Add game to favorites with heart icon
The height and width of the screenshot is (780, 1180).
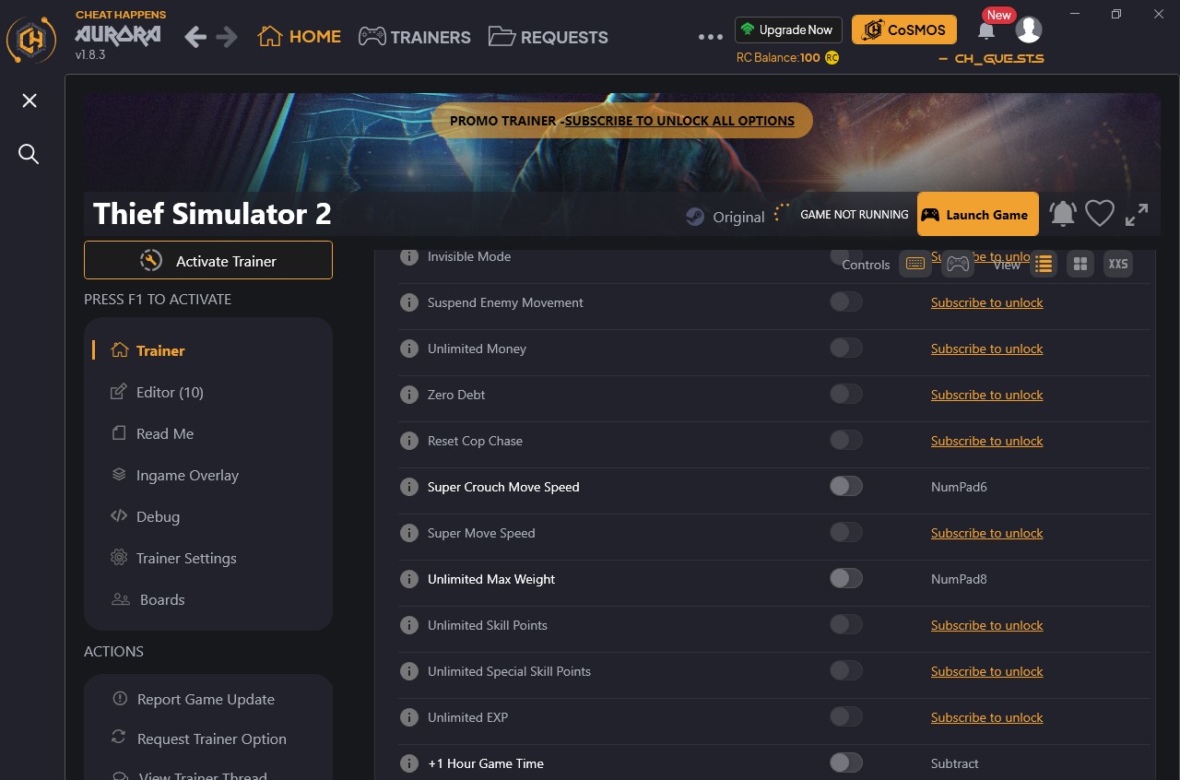click(x=1100, y=214)
